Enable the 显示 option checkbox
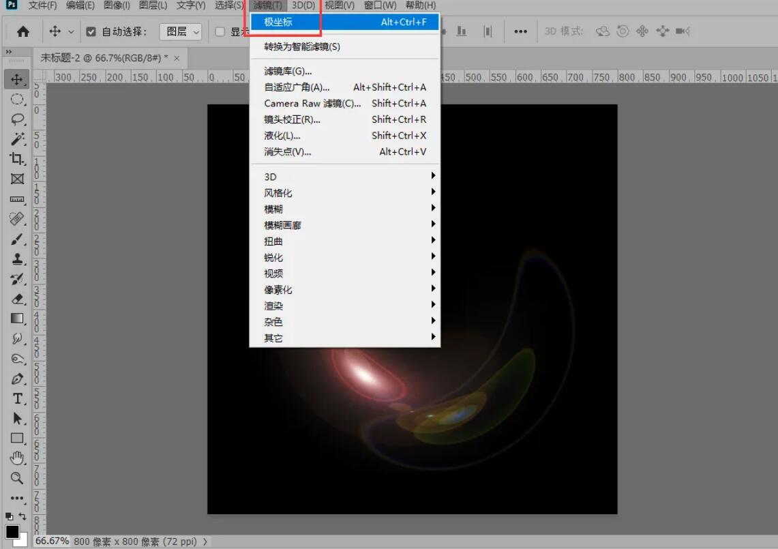 (x=220, y=31)
